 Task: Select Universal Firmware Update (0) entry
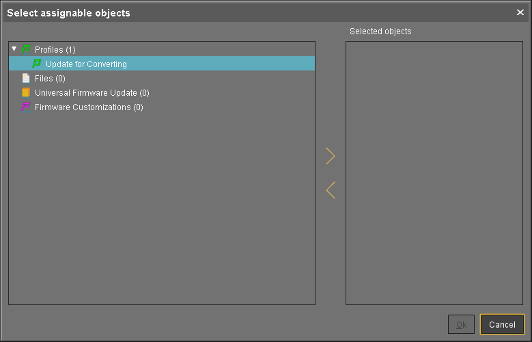pyautogui.click(x=92, y=93)
